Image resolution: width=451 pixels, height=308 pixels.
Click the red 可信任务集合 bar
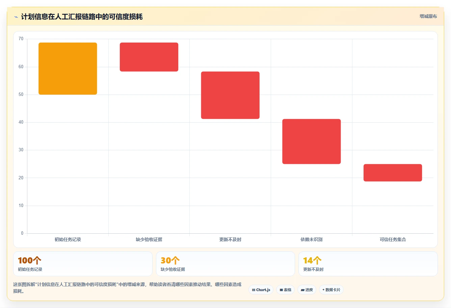393,173
